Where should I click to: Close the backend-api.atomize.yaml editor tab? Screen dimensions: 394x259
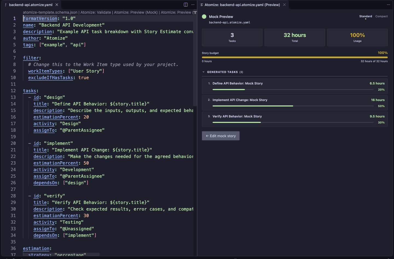coord(57,5)
